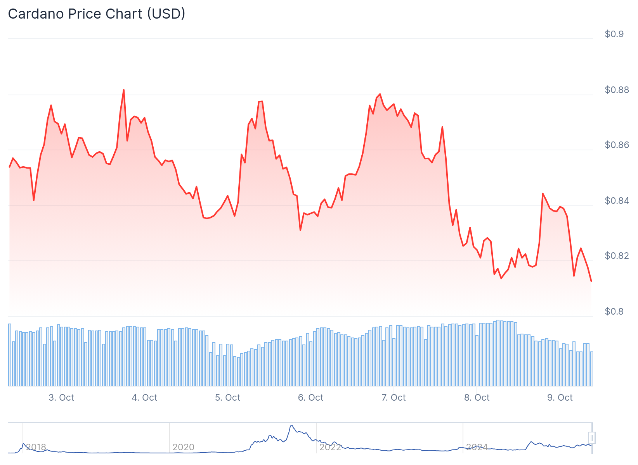Viewport: 638px width, 465px height.
Task: Click the $0.84 y-axis label
Action: click(616, 201)
